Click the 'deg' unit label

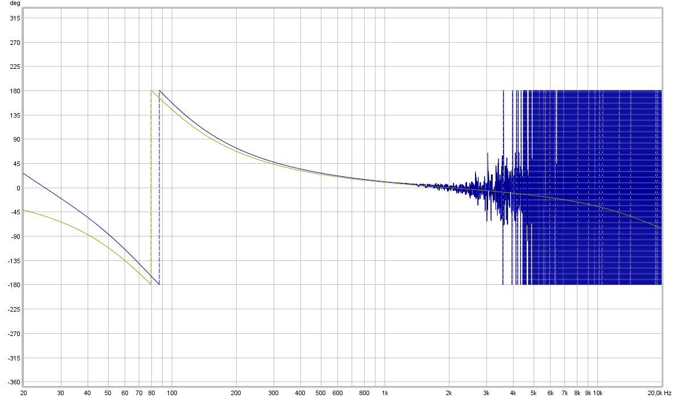(x=15, y=3)
